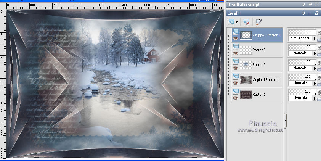Hide the Raster 2 layer
This screenshot has width=321, height=161.
tap(236, 68)
